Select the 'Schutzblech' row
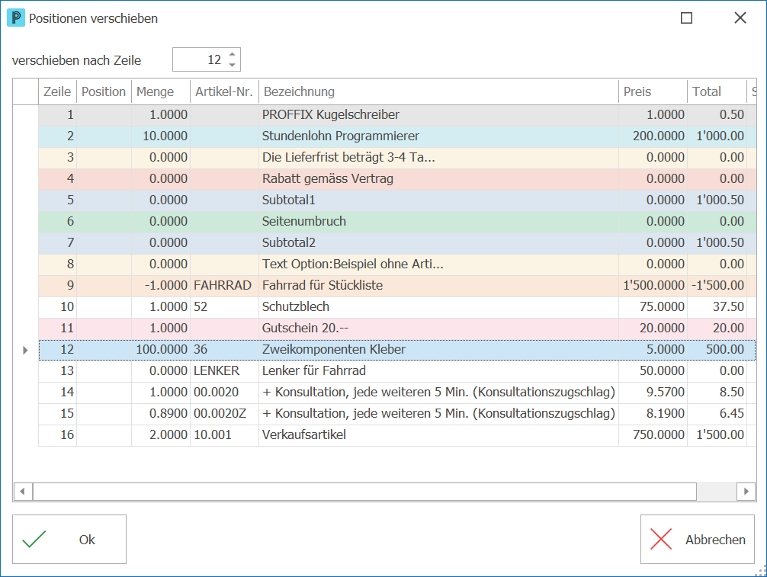This screenshot has height=577, width=767. tap(397, 307)
